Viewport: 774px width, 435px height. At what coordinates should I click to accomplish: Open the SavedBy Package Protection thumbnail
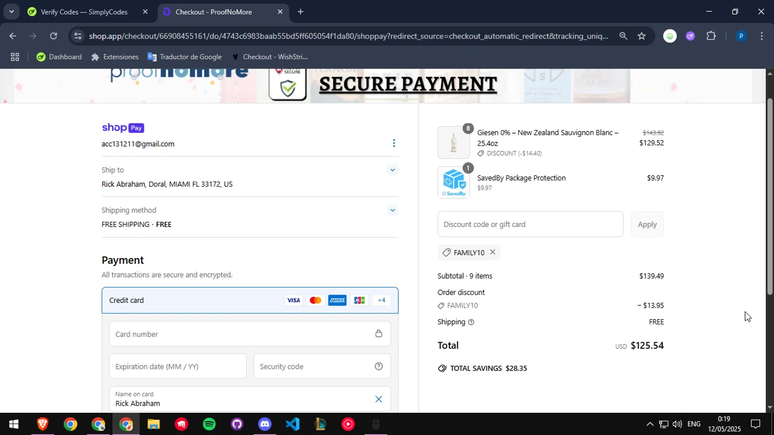click(x=454, y=183)
